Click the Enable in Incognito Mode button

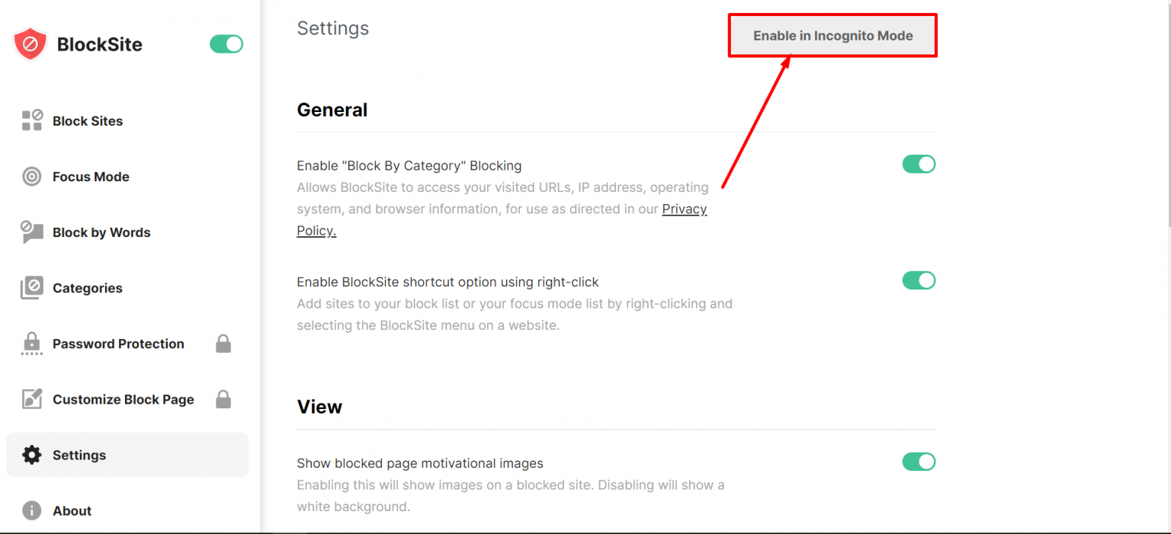[x=833, y=35]
